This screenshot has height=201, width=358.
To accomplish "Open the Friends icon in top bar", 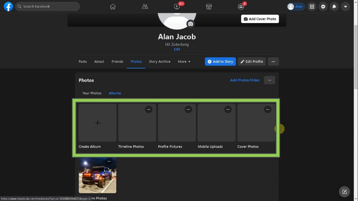I will [145, 7].
